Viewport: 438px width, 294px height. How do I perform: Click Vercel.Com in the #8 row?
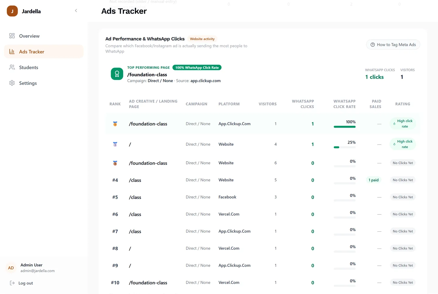click(229, 248)
